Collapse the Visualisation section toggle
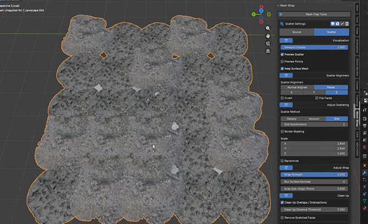368x224 pixels. point(286,40)
